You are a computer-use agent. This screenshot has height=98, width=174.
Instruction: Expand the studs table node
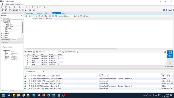6,26
